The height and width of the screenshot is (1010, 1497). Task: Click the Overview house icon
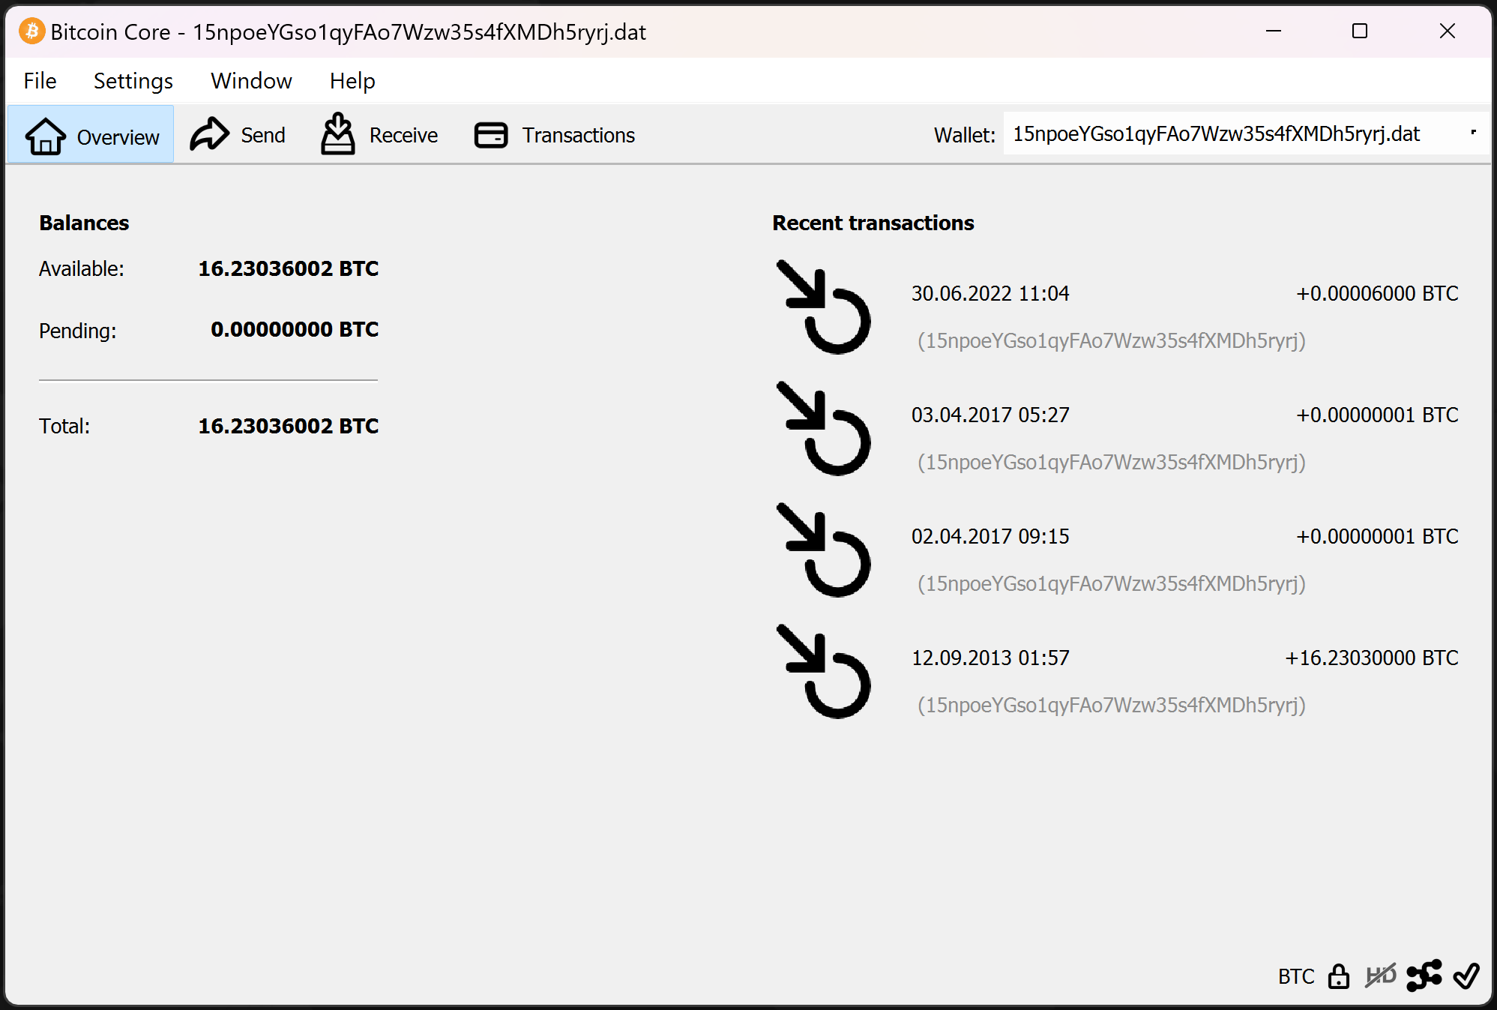(46, 136)
